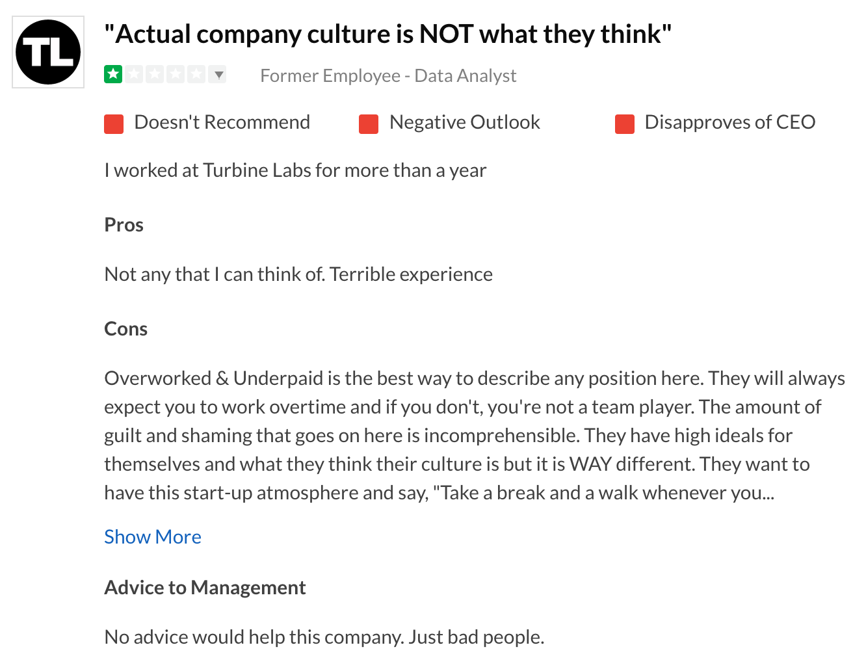866x671 pixels.
Task: Click the third grey rating star
Action: coord(155,74)
